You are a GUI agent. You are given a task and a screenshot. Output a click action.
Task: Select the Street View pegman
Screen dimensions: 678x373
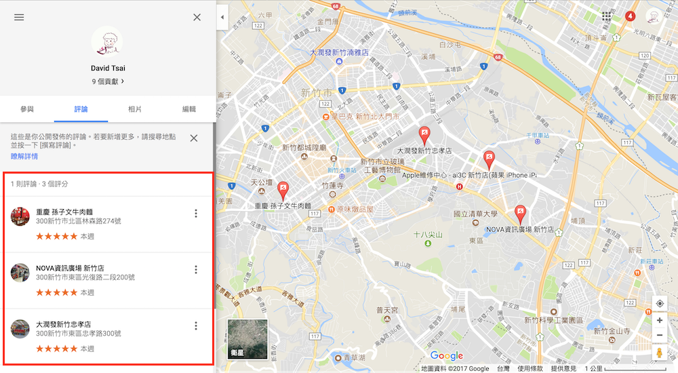pos(660,353)
